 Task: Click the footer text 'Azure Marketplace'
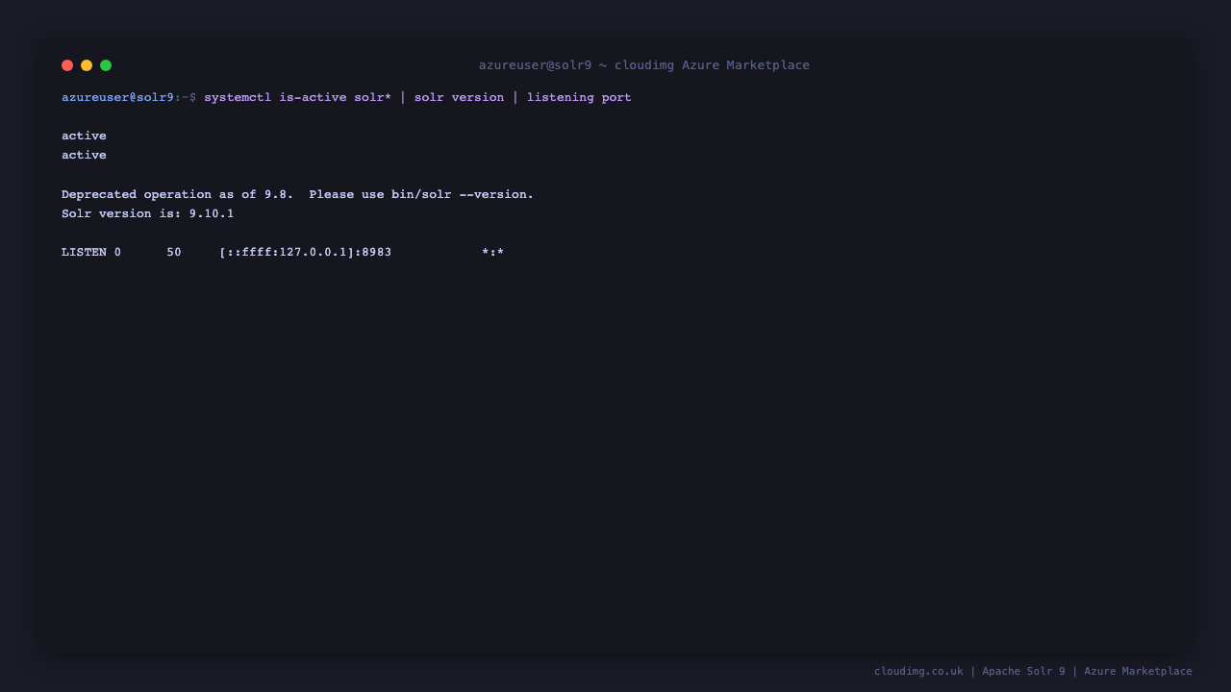click(1138, 671)
